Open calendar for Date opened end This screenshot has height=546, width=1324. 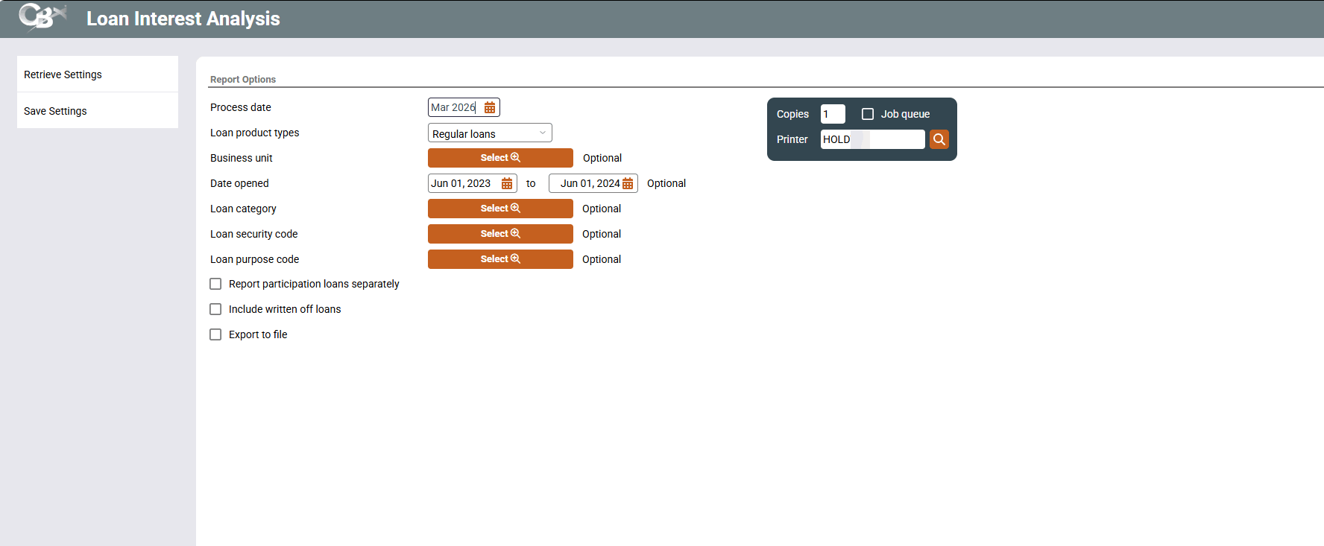pyautogui.click(x=628, y=184)
